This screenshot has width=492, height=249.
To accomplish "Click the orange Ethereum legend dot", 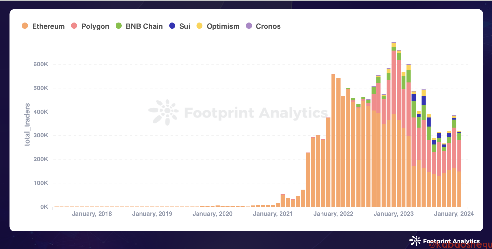I will click(25, 26).
